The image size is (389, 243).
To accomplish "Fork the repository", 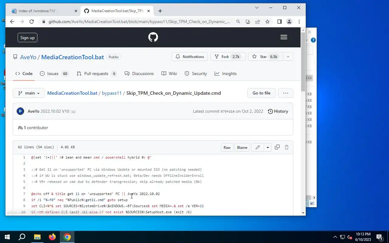I will click(228, 57).
